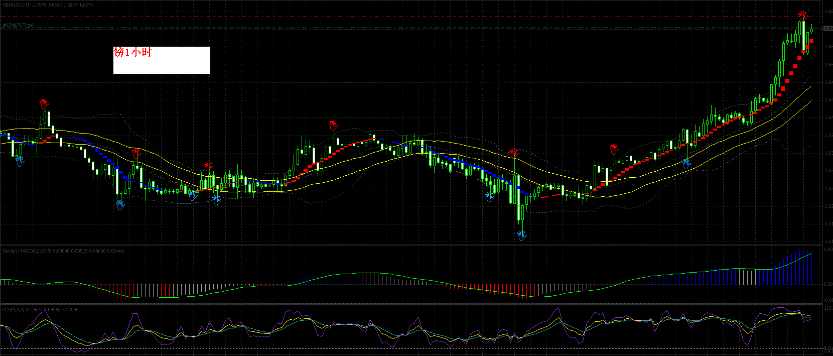Select the '#15447677 sell' order label

(19, 25)
